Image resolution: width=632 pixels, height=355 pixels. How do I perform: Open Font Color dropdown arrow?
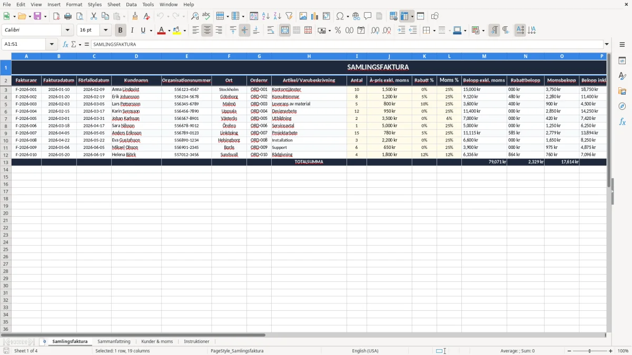point(169,31)
